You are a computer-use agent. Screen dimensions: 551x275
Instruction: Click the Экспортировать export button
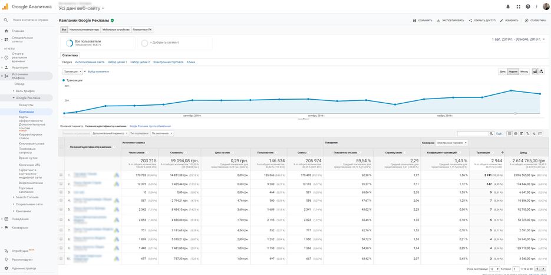coord(450,20)
